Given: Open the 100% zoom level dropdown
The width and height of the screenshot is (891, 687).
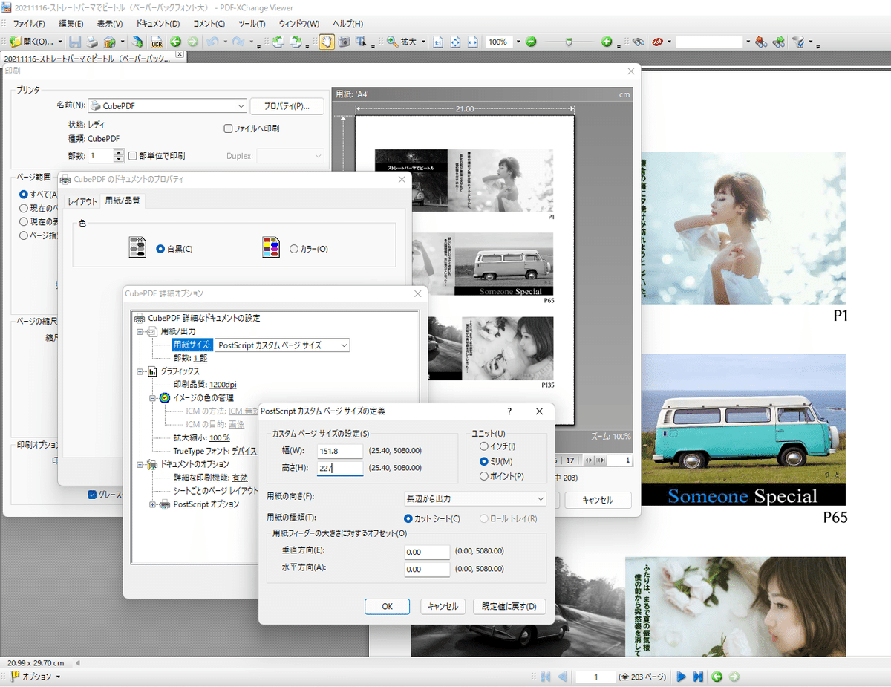Looking at the screenshot, I should point(518,42).
